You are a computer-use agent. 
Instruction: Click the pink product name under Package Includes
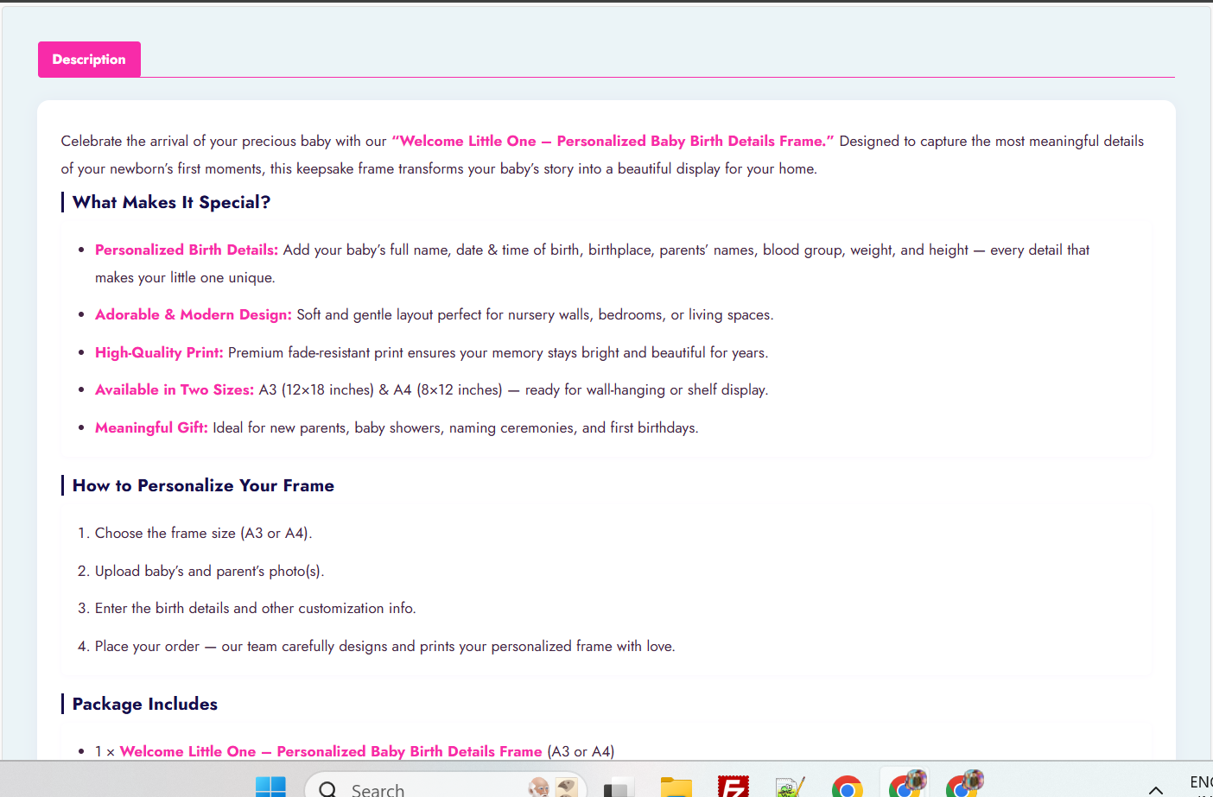(331, 751)
